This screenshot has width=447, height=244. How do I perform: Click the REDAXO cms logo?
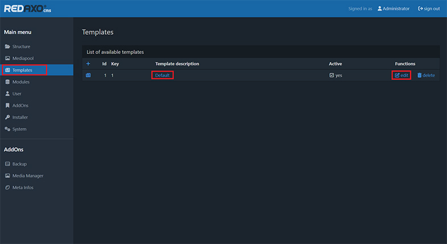[28, 9]
